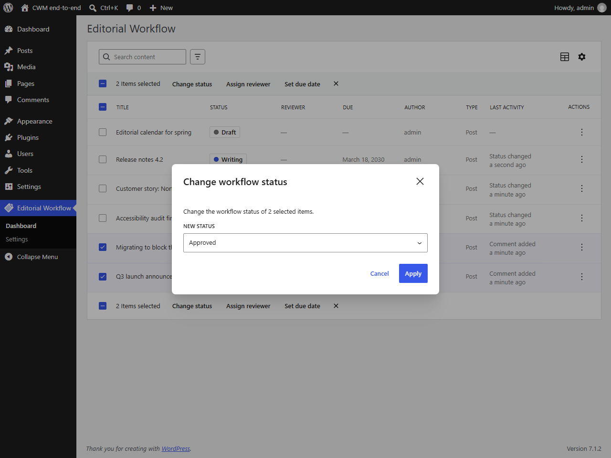Follow the WordPress link in footer
Image resolution: width=611 pixels, height=458 pixels.
click(x=176, y=448)
